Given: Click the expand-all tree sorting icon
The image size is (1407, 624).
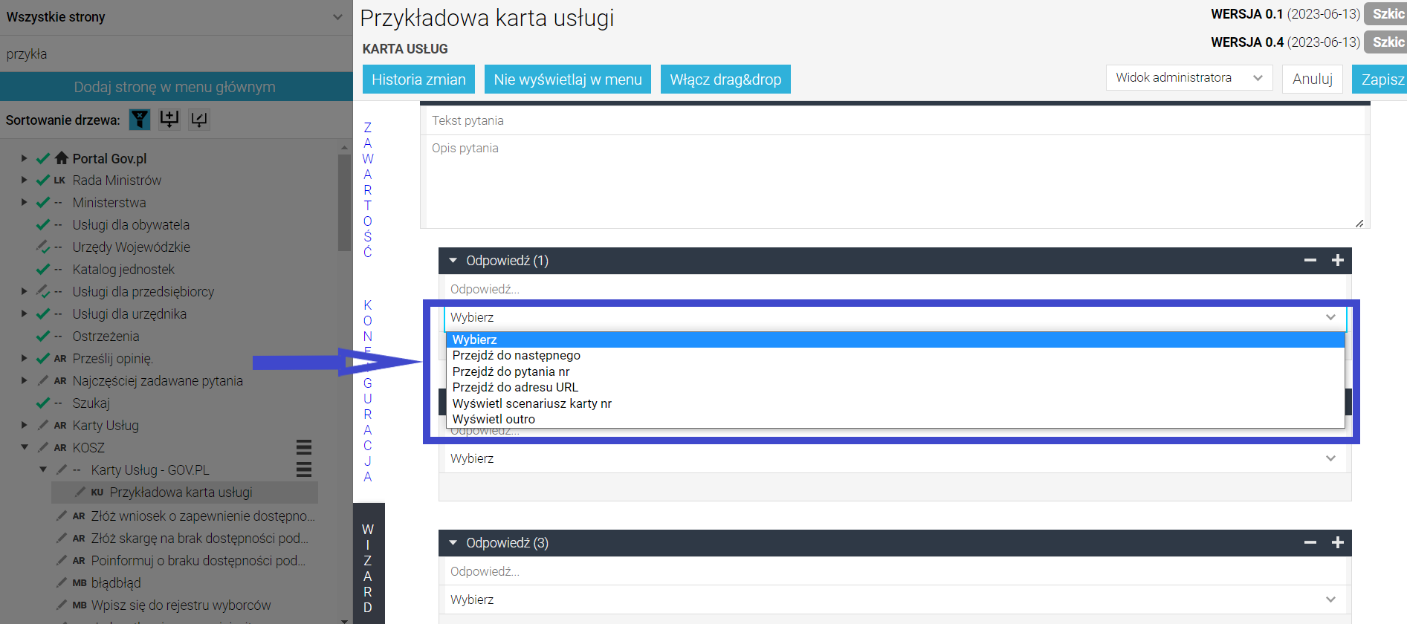Looking at the screenshot, I should (x=169, y=120).
